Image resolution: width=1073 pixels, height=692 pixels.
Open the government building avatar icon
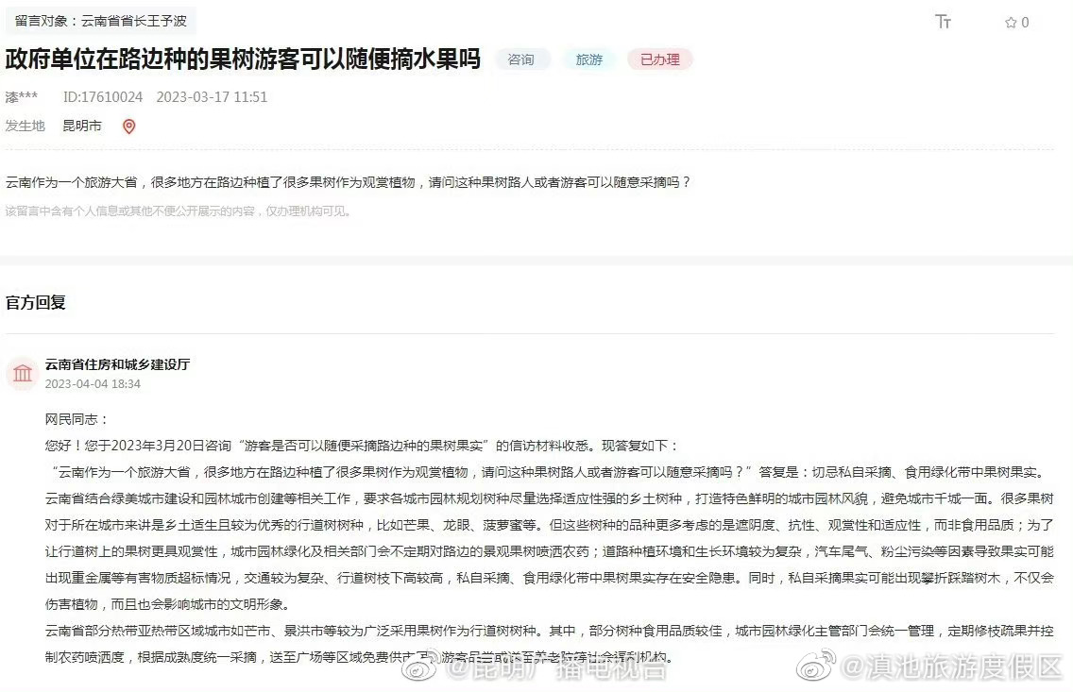[23, 373]
